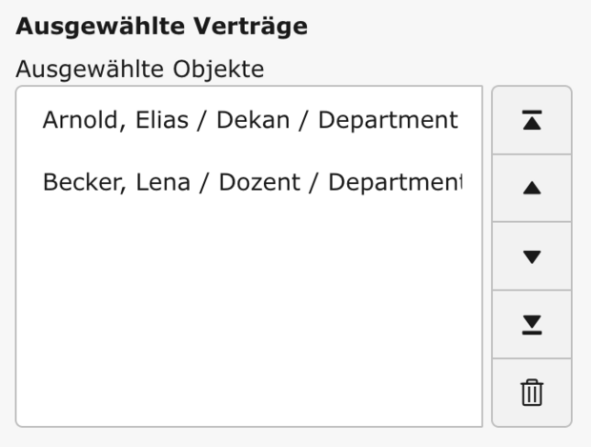The height and width of the screenshot is (447, 591).
Task: Choose first item in Ausgewählte Objekte list
Action: (250, 121)
